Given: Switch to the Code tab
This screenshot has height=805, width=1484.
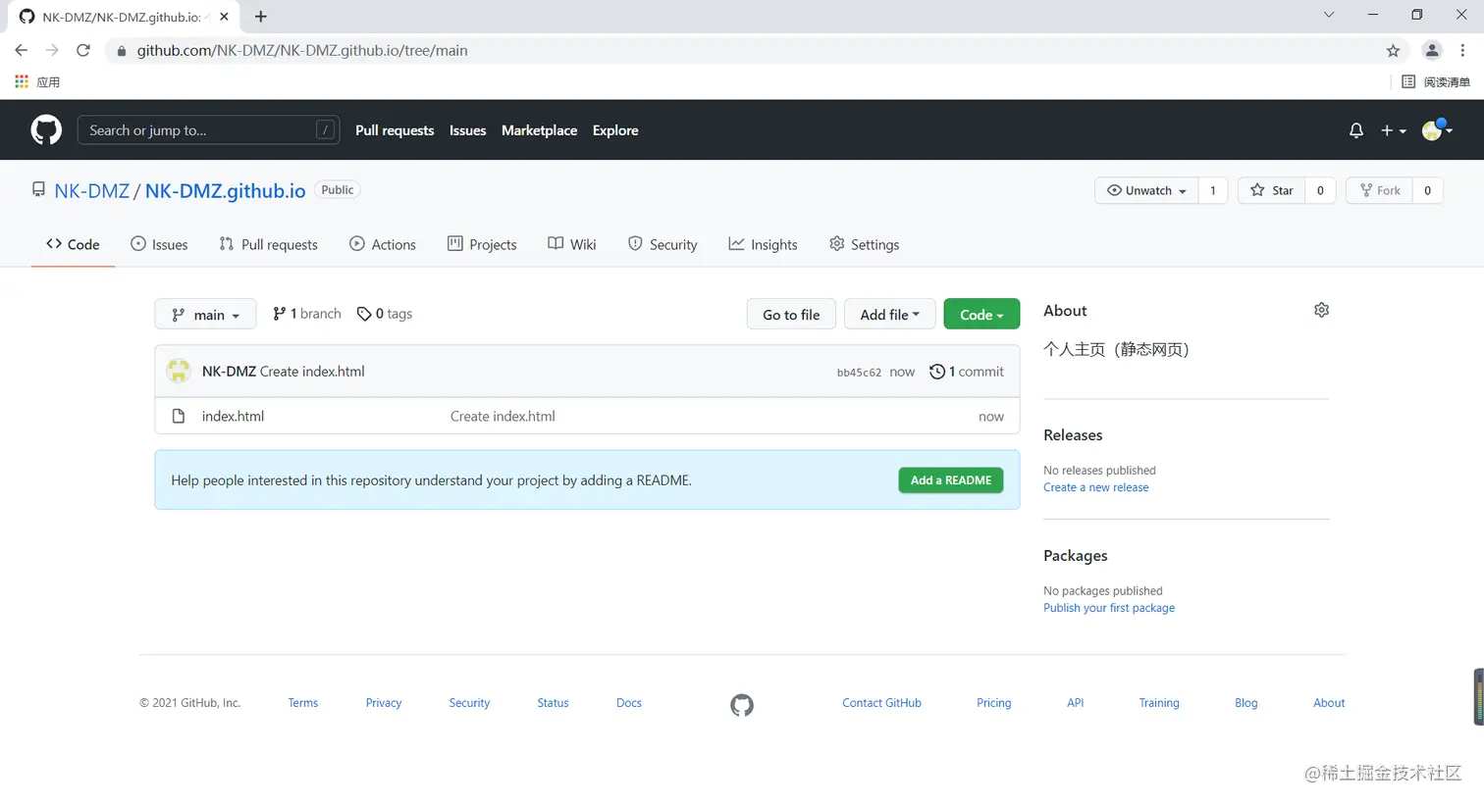Looking at the screenshot, I should pos(73,244).
